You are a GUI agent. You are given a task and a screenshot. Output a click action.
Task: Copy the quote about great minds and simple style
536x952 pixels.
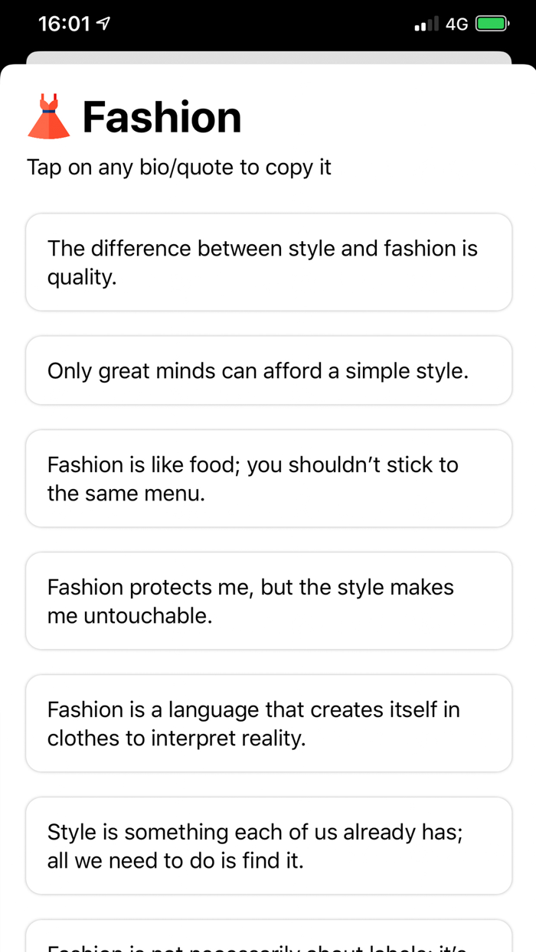pos(268,370)
